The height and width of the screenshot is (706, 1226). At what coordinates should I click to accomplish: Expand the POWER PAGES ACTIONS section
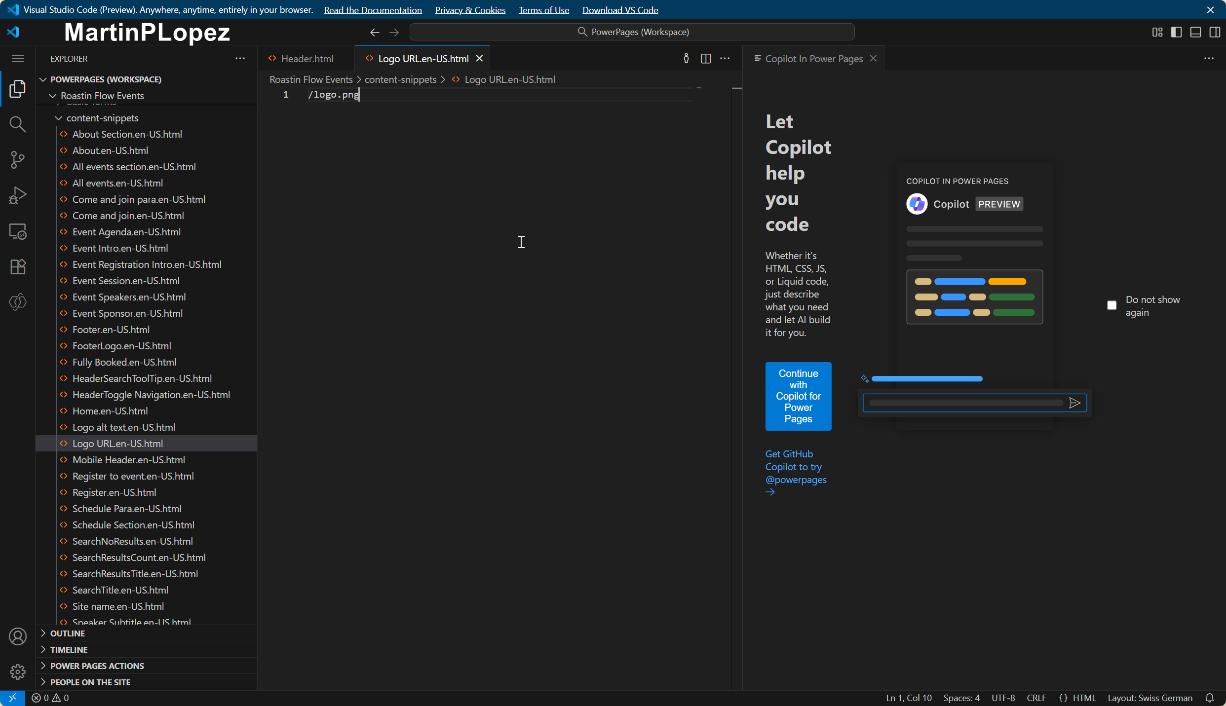(97, 666)
